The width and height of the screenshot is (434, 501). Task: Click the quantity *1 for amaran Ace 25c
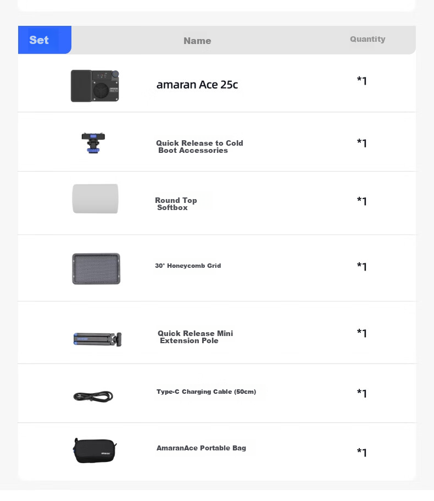(362, 80)
